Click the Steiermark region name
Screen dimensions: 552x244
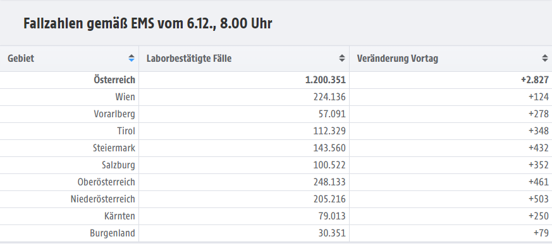(114, 148)
